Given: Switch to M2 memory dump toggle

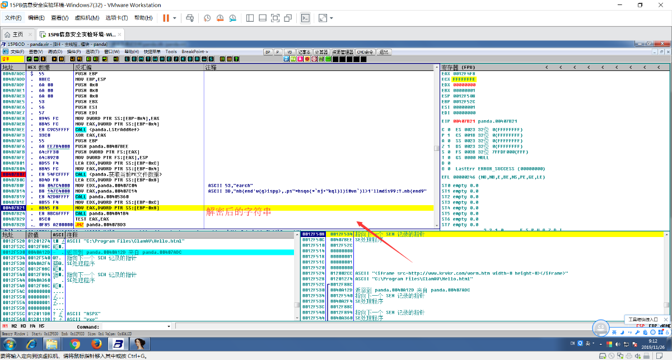Looking at the screenshot, I should [x=13, y=326].
